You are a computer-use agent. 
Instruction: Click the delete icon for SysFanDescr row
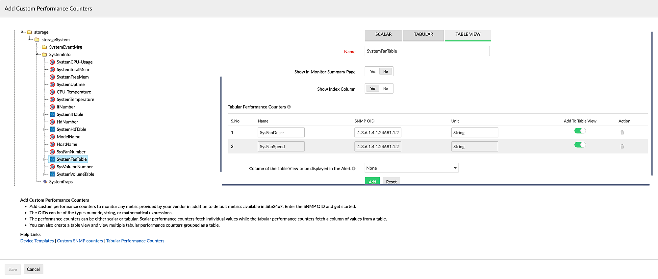pyautogui.click(x=622, y=132)
